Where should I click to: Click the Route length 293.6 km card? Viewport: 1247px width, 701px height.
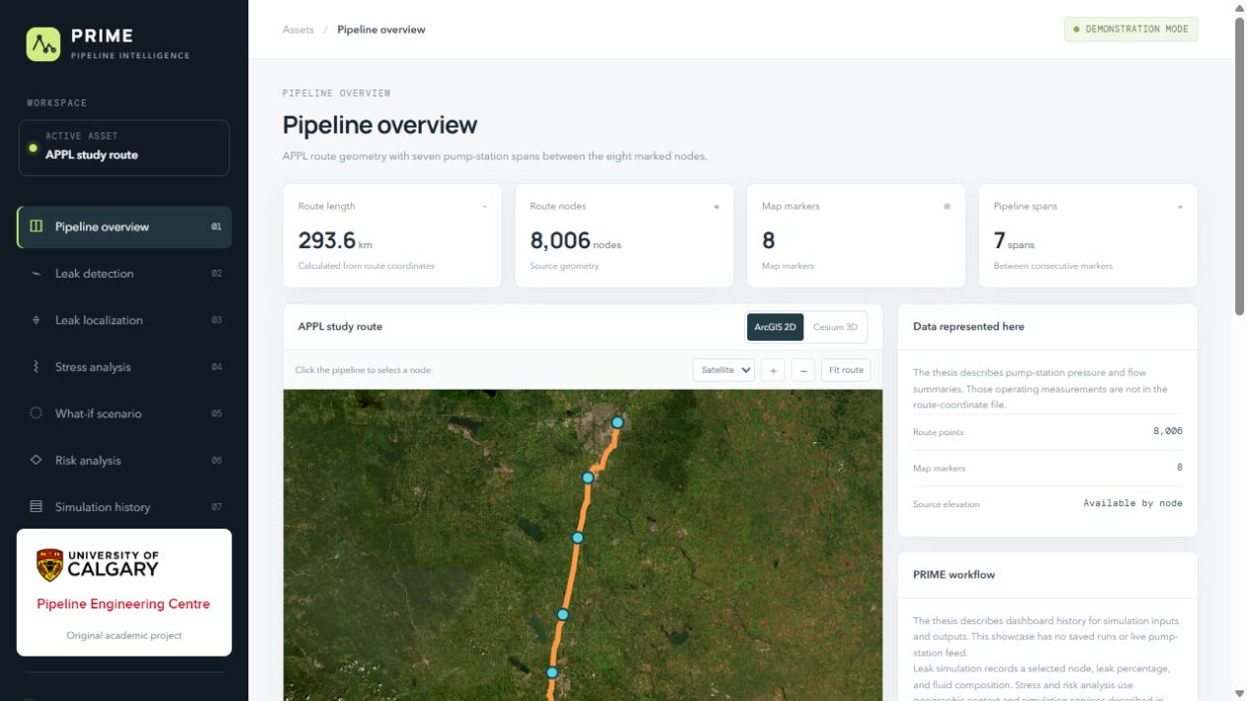[x=392, y=235]
